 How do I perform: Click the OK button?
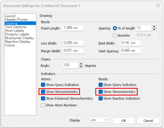(x=124, y=121)
